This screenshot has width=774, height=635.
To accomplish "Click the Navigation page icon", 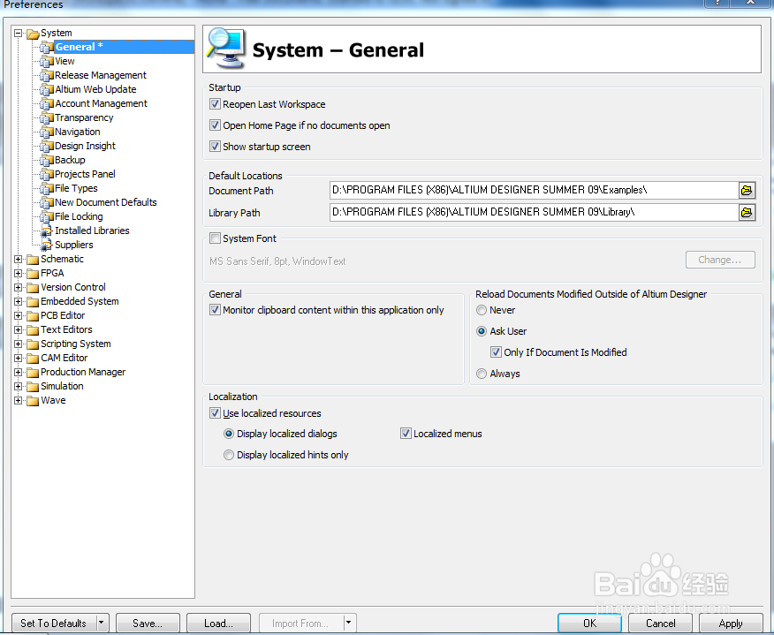I will [x=47, y=132].
